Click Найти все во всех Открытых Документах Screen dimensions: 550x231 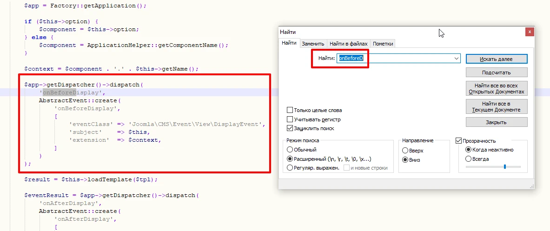[x=497, y=88]
